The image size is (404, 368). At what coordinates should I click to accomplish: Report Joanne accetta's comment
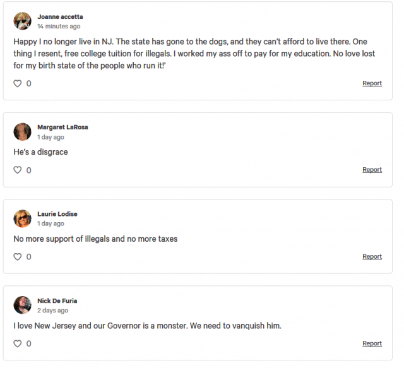click(x=372, y=83)
